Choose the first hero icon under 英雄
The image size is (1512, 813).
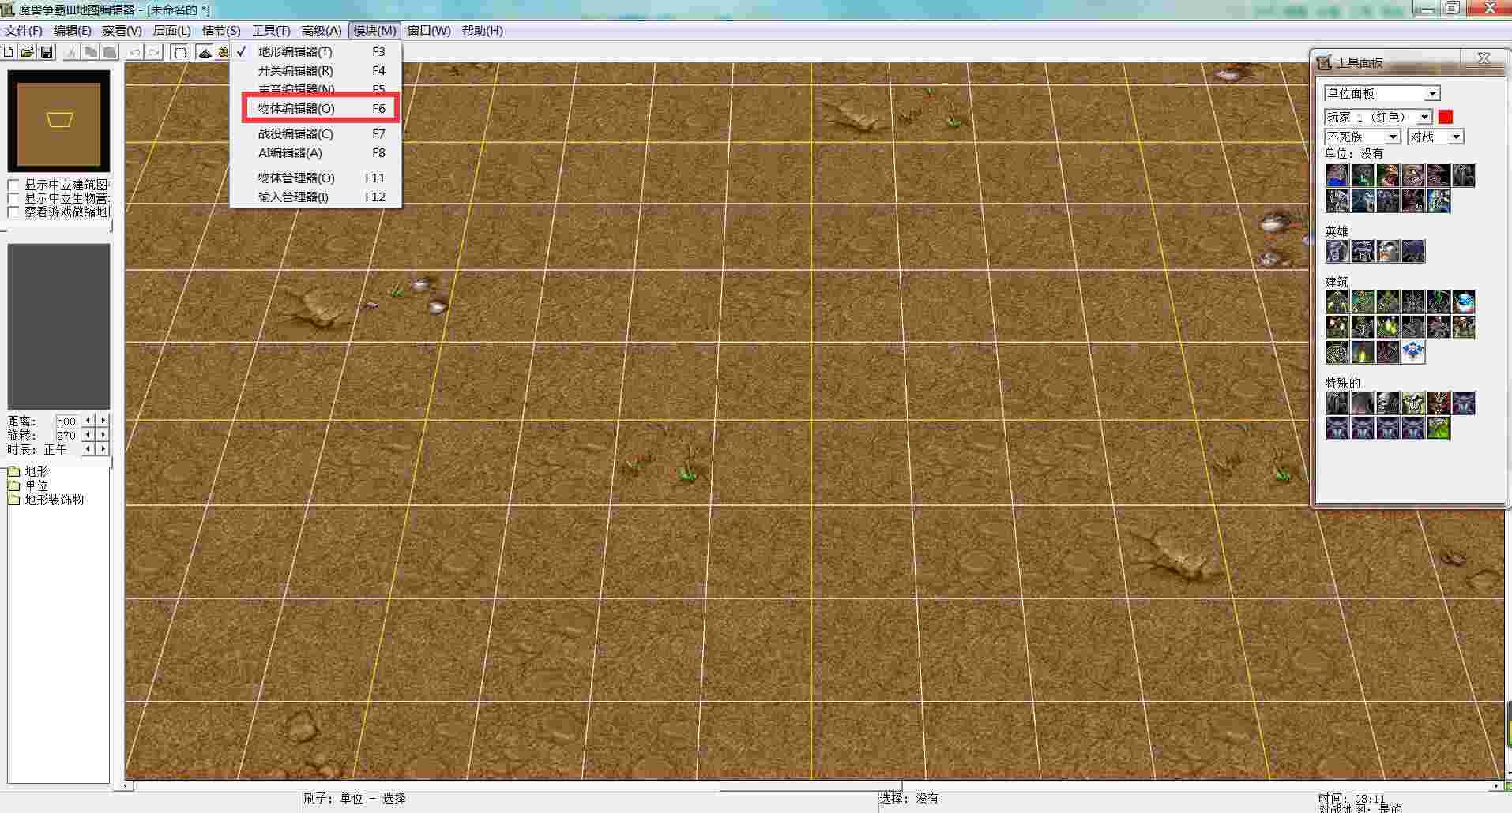(1337, 252)
